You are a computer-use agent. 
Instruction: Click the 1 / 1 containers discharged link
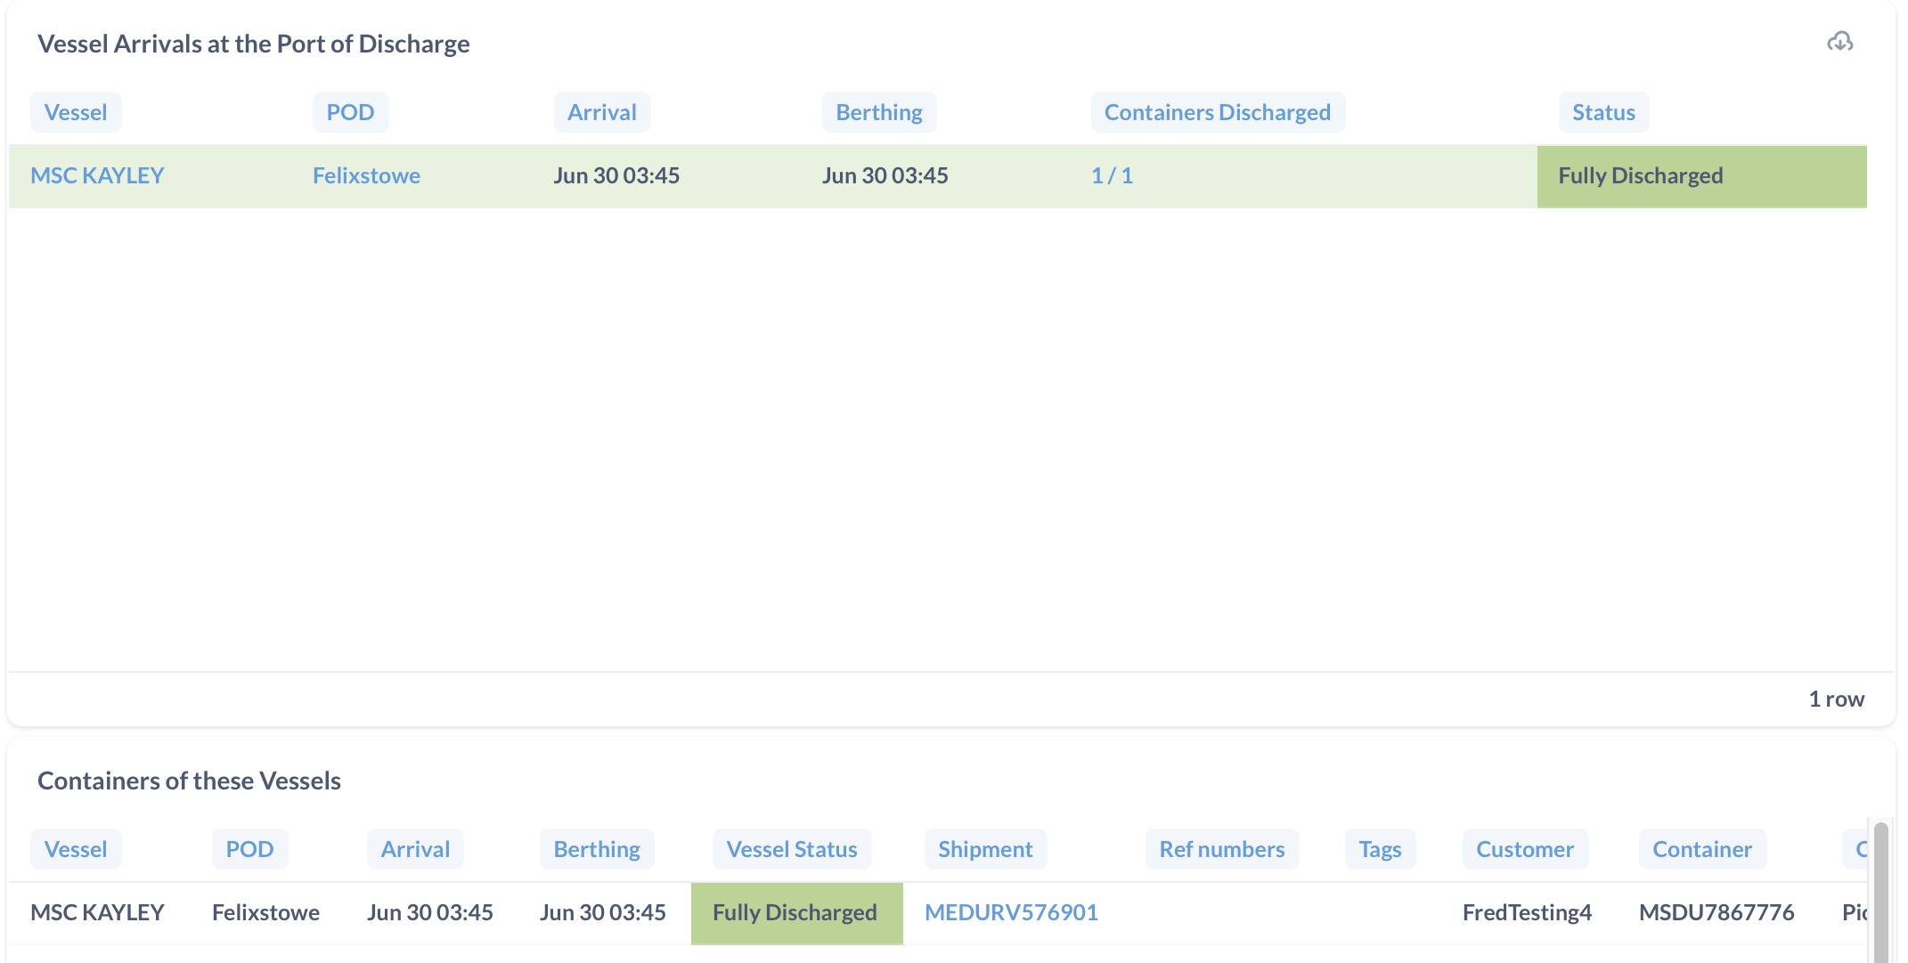1112,175
